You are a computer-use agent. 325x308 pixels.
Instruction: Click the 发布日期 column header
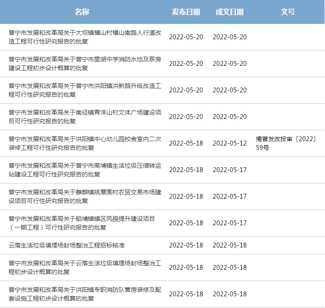186,12
